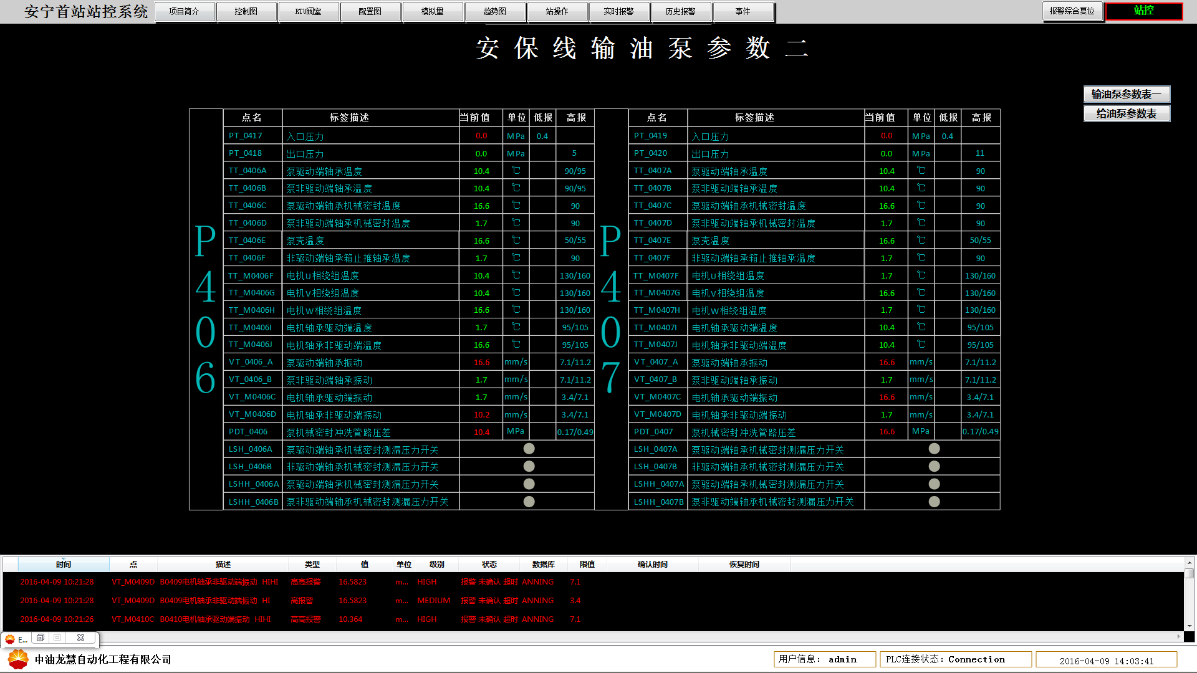Click the restore icon in mini window tab

41,637
